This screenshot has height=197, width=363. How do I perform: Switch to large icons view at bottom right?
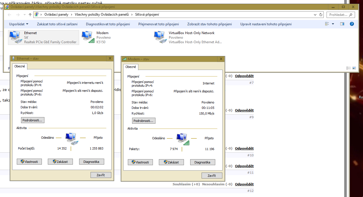tap(354, 68)
